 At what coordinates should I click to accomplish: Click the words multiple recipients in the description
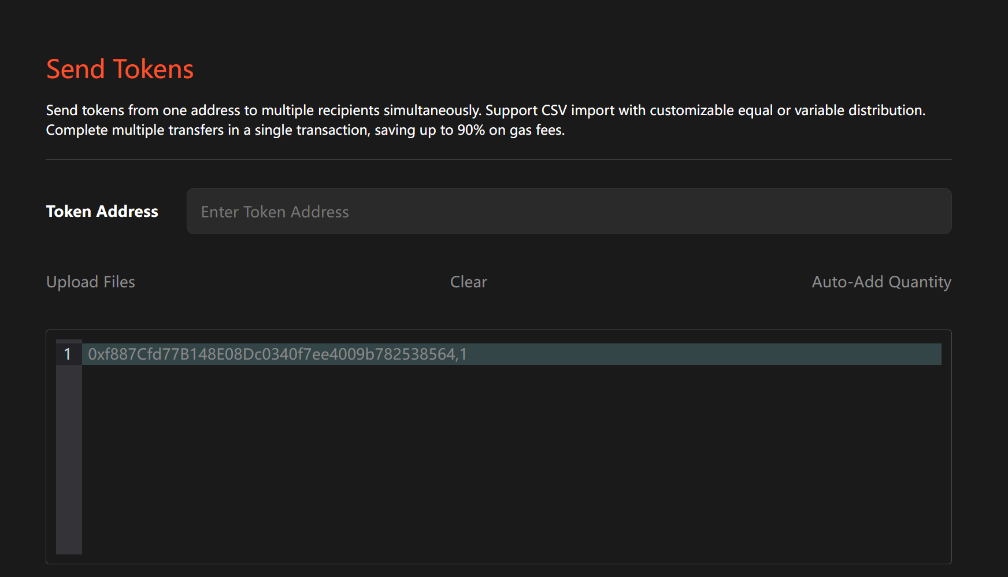(320, 110)
